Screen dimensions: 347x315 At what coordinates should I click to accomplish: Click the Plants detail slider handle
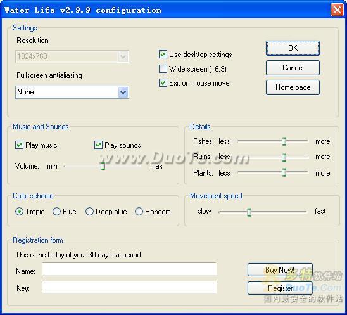pos(284,172)
